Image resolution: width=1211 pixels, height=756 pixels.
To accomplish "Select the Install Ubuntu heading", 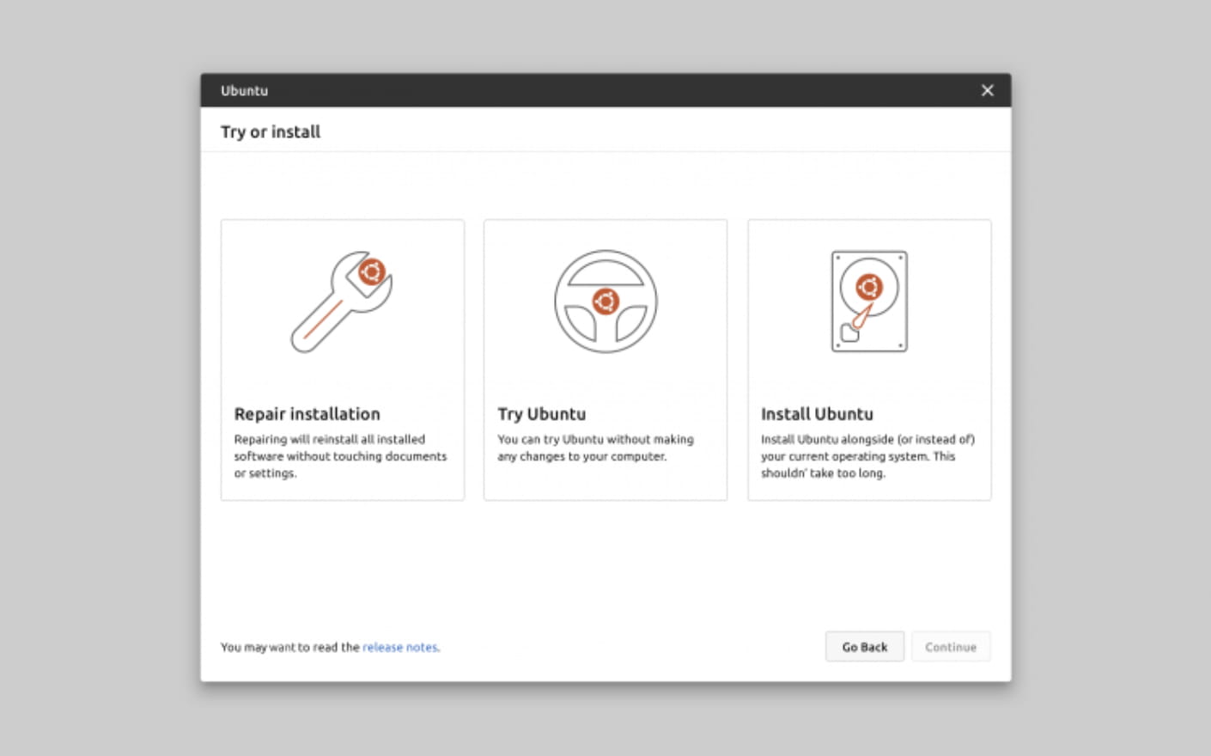I will 817,414.
